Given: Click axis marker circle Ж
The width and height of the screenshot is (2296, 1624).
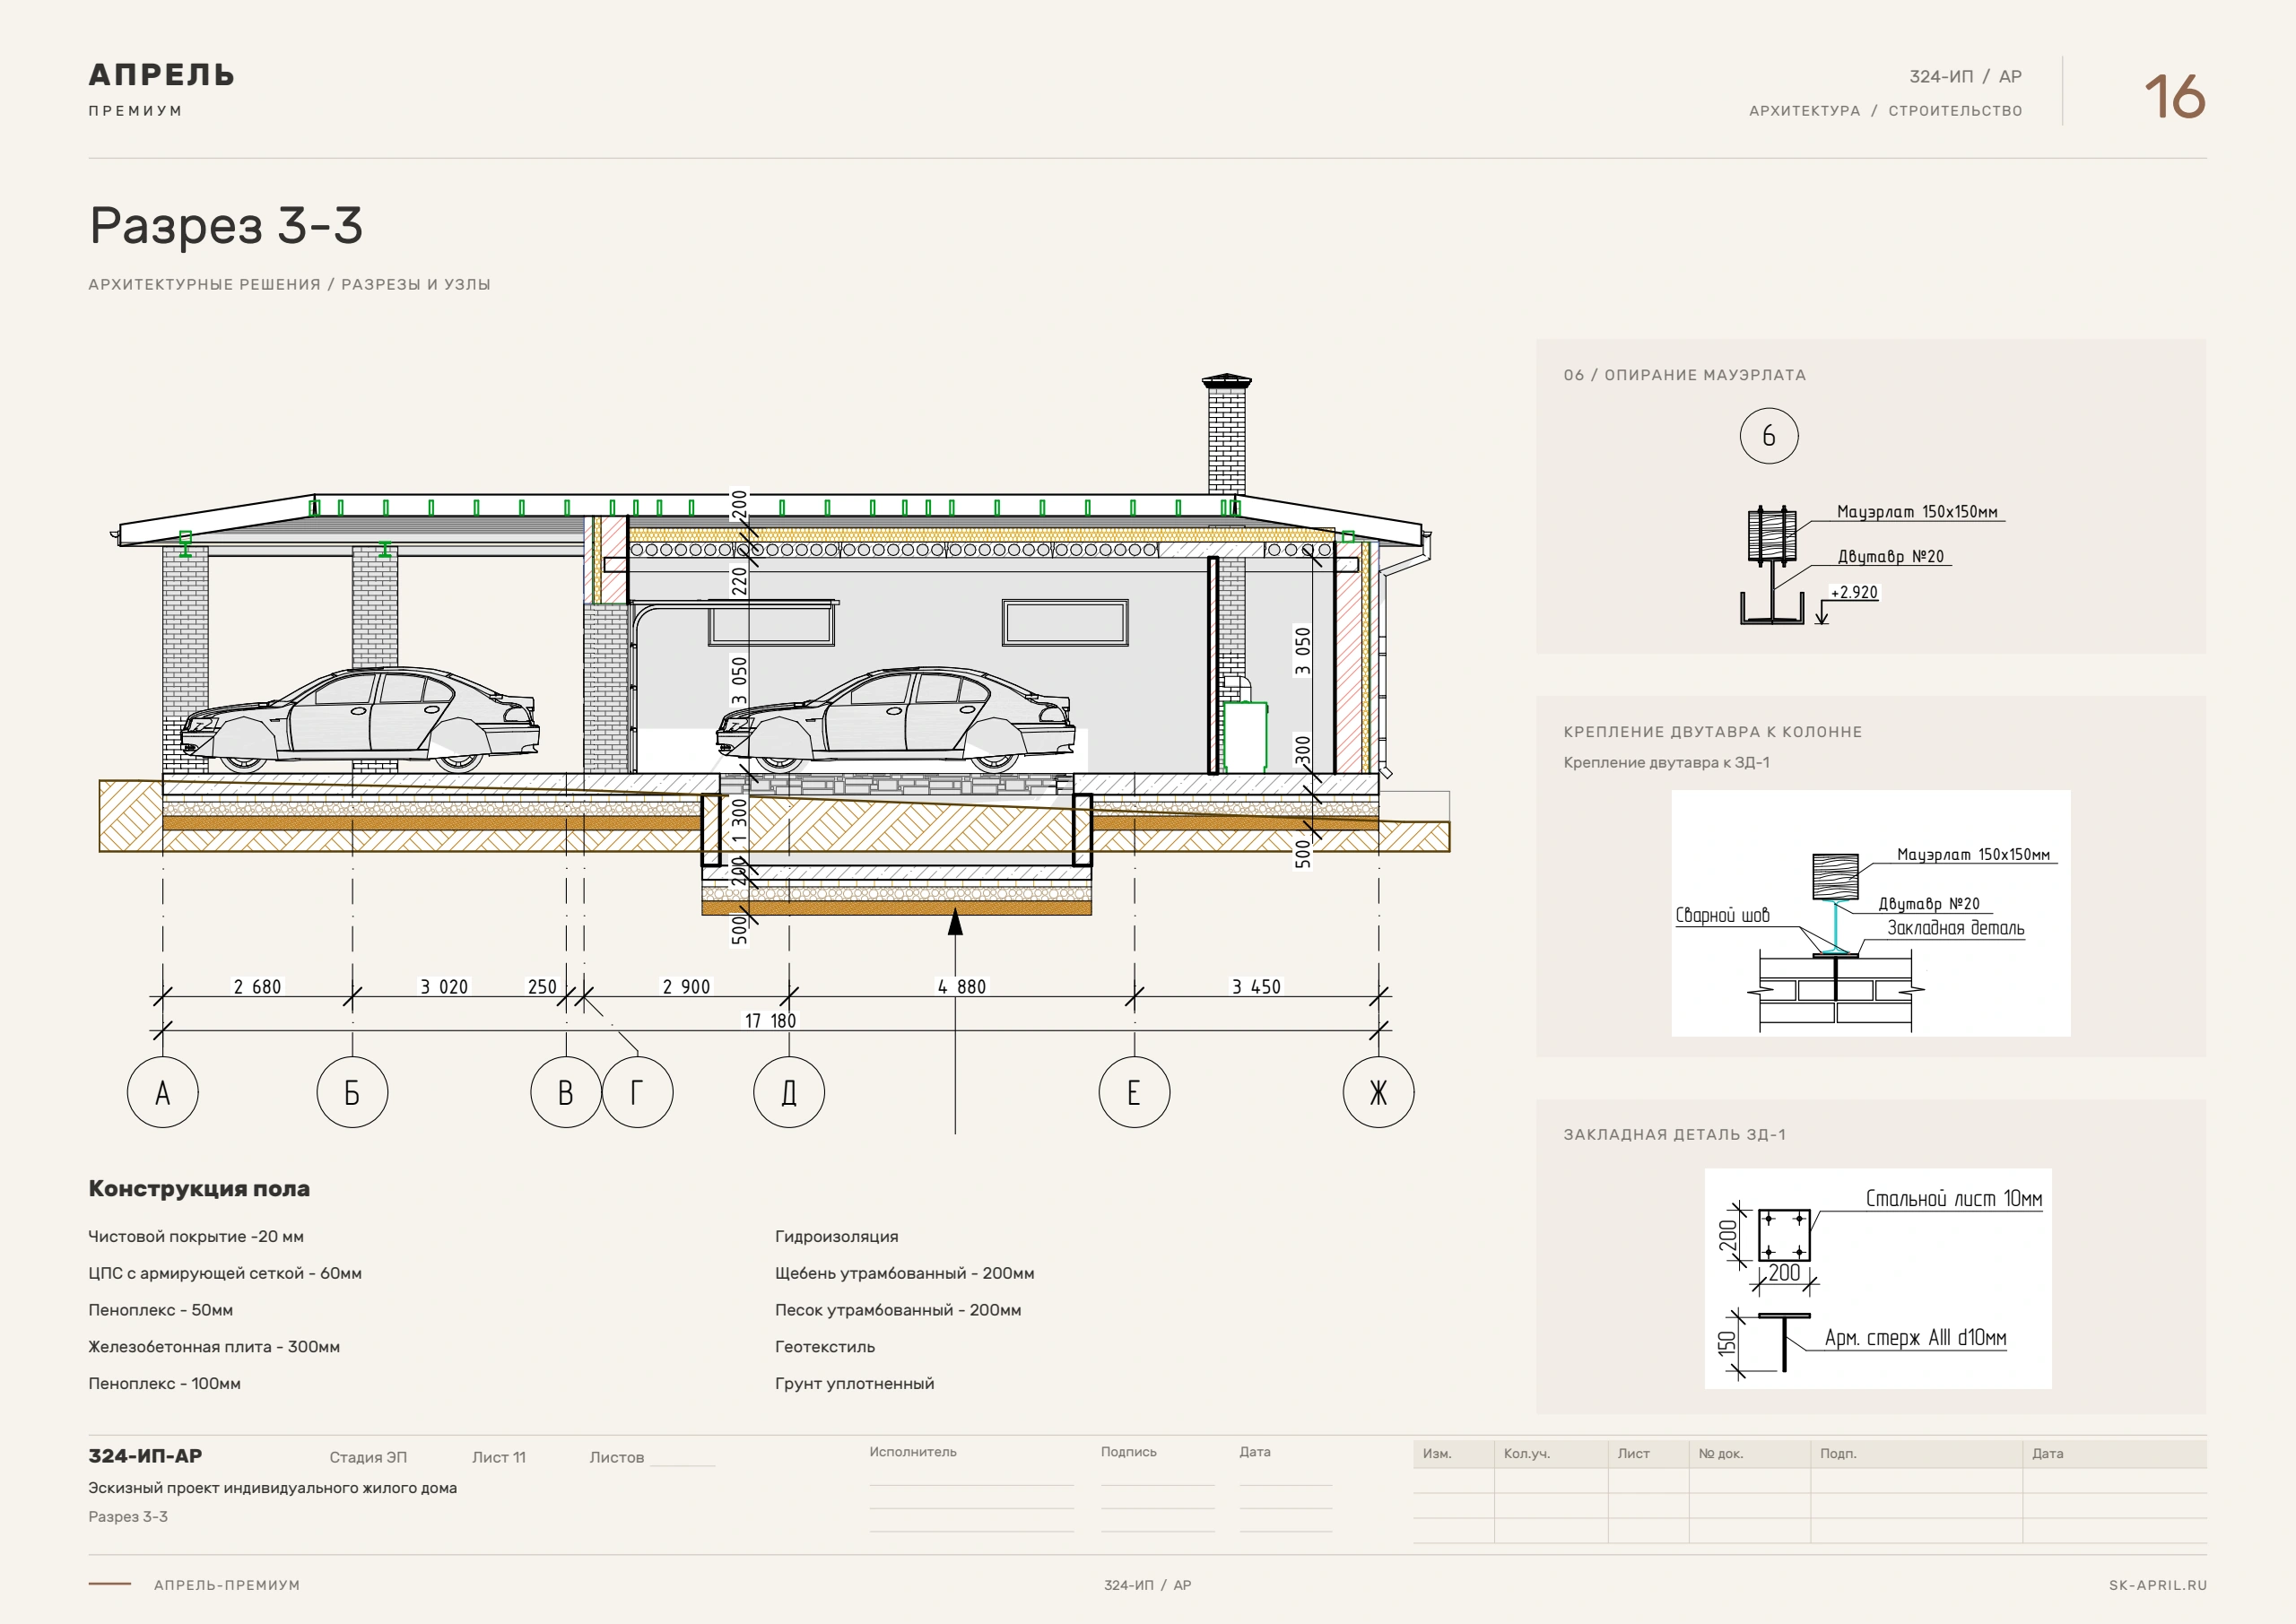Looking at the screenshot, I should (1378, 1092).
